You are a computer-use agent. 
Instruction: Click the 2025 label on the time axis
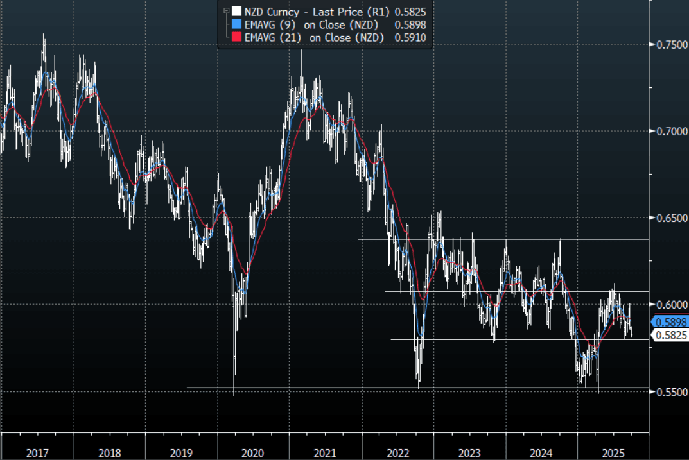coord(613,453)
